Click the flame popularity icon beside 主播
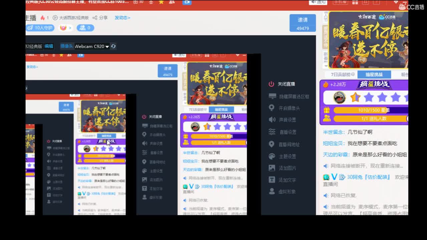 (x=42, y=18)
